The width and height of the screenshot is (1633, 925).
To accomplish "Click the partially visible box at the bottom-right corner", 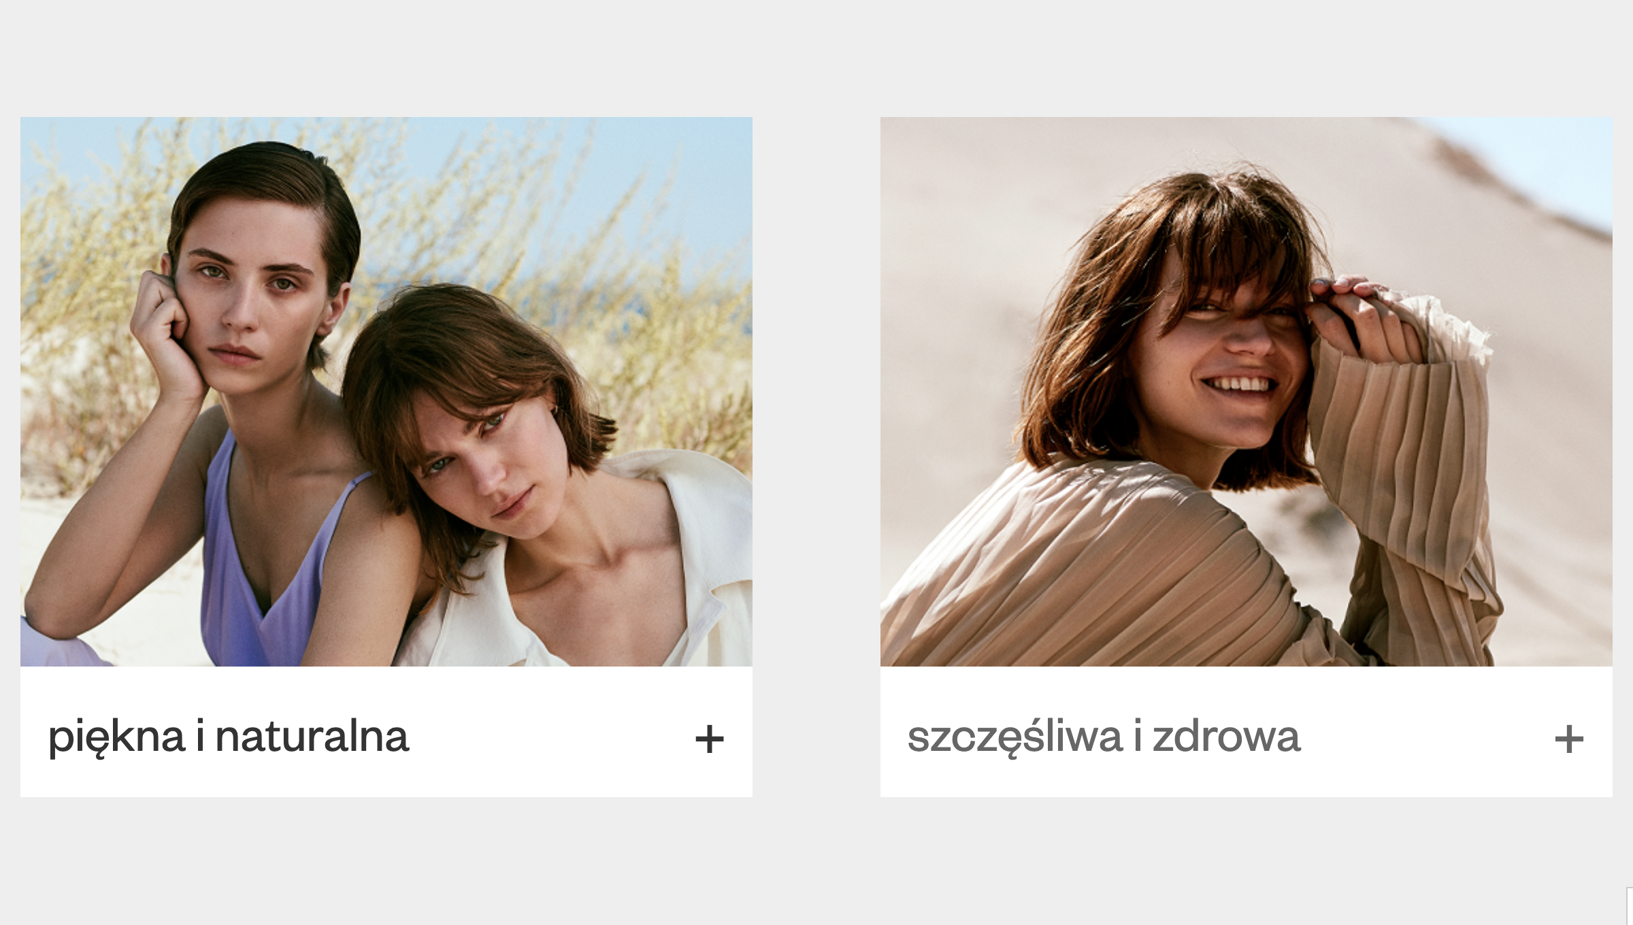I will [1630, 906].
